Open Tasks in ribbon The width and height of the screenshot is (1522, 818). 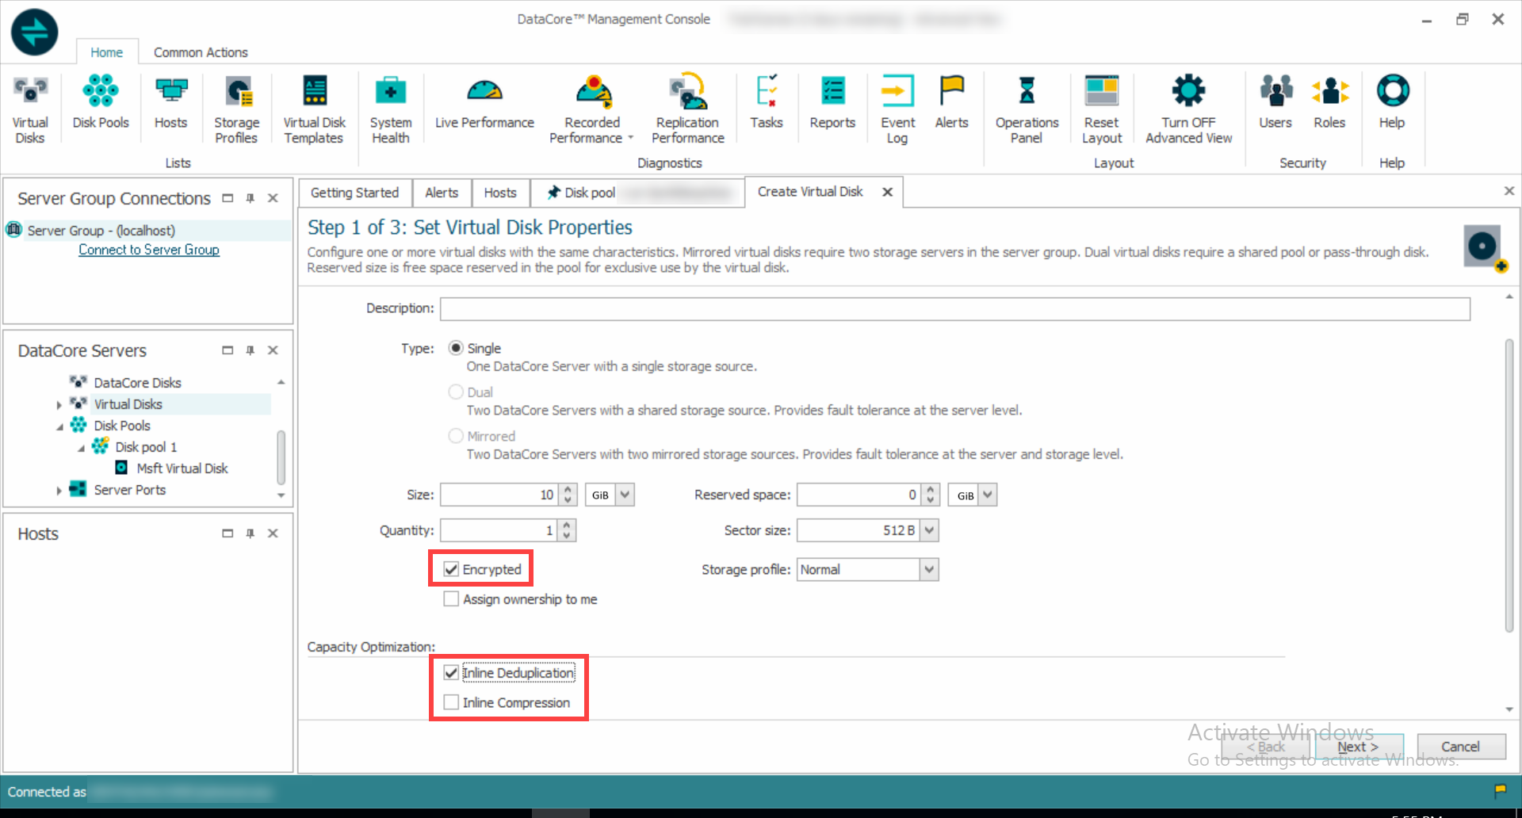click(x=766, y=101)
